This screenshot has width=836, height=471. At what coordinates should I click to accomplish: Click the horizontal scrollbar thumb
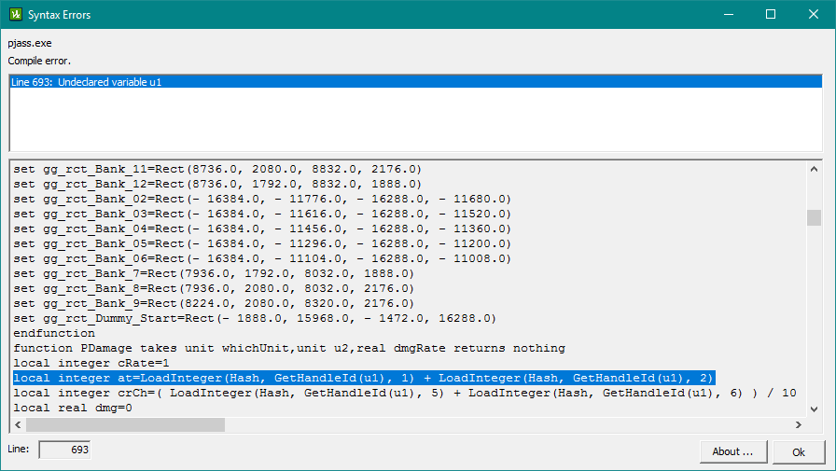125,424
